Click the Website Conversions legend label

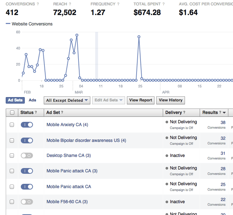[32, 24]
